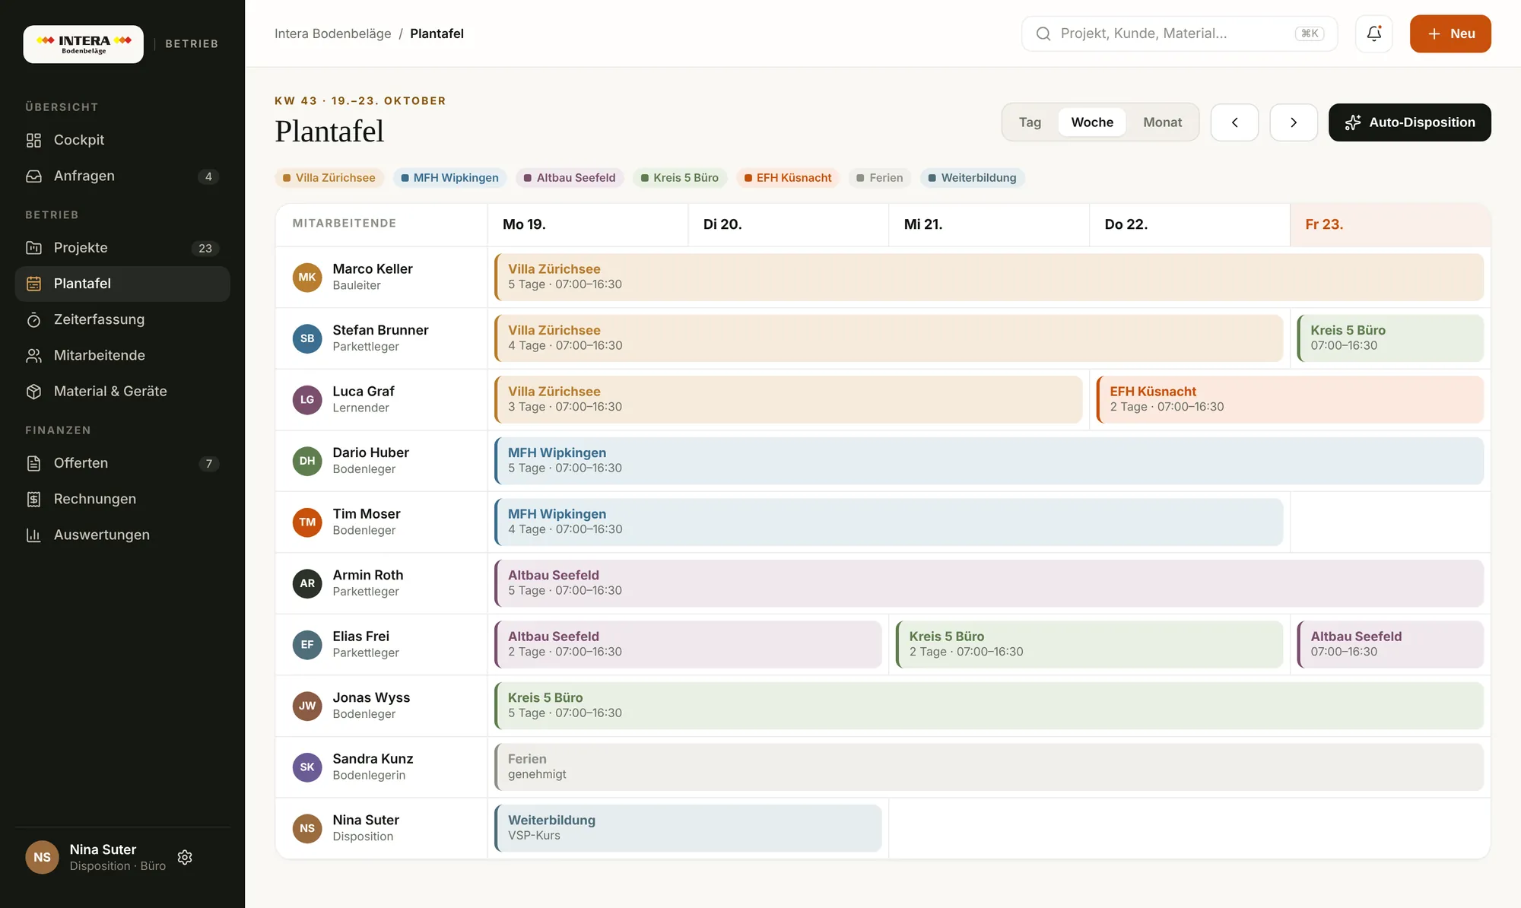Switch to the Tag view

coord(1030,122)
